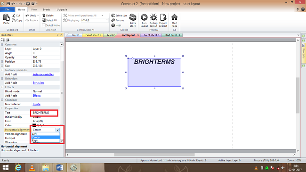Pin the Properties panel

tap(57, 35)
